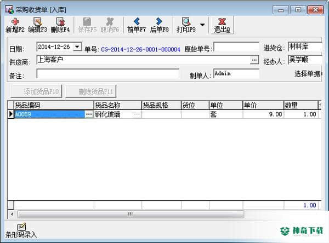Open the ellipsis lookup beside A0059
Screen dimensions: 329x243
pos(89,114)
